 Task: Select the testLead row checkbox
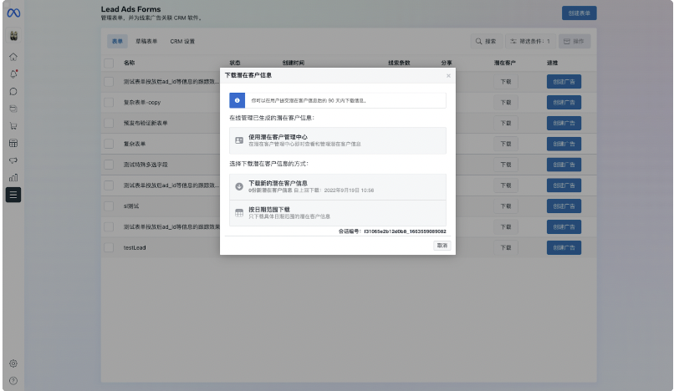(109, 247)
